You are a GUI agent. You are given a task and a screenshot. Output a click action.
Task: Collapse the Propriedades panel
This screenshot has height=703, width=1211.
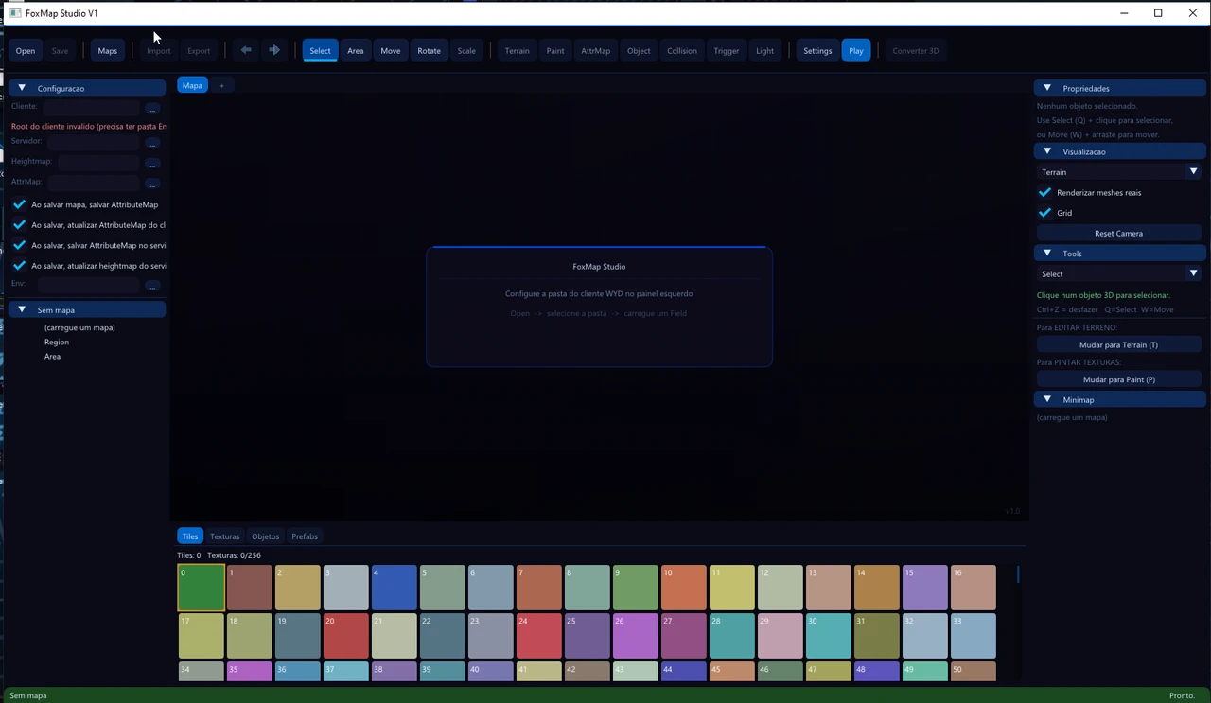click(1120, 88)
